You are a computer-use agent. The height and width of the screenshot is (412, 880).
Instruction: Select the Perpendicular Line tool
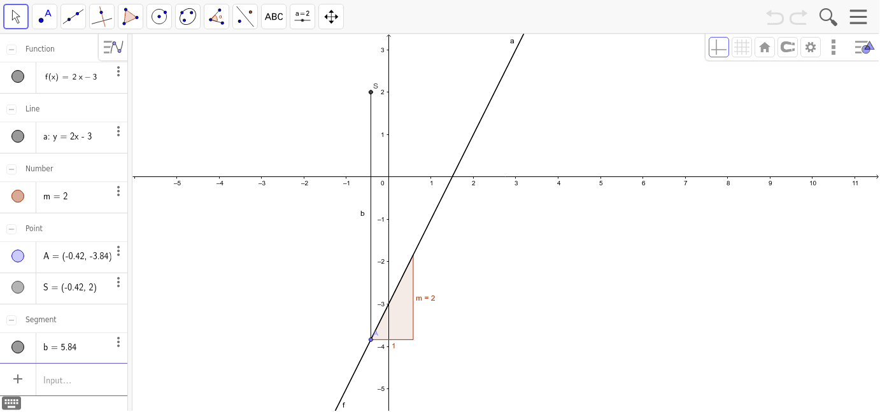102,17
